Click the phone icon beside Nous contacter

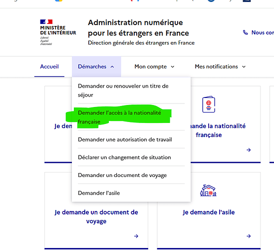[x=246, y=32]
